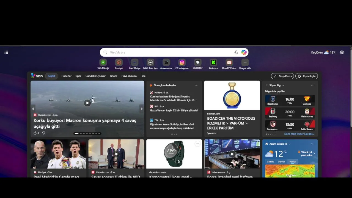Image resolution: width=352 pixels, height=198 pixels.
Task: Select the Spor tab
Action: pos(78,76)
